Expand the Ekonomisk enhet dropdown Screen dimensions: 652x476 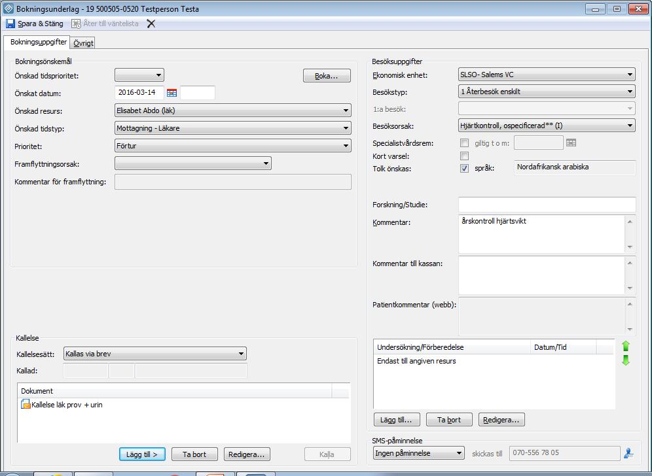(547, 75)
